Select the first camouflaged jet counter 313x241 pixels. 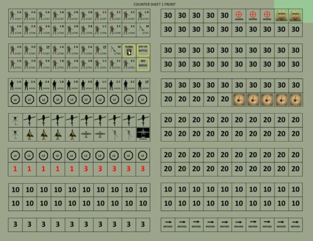(x=30, y=133)
